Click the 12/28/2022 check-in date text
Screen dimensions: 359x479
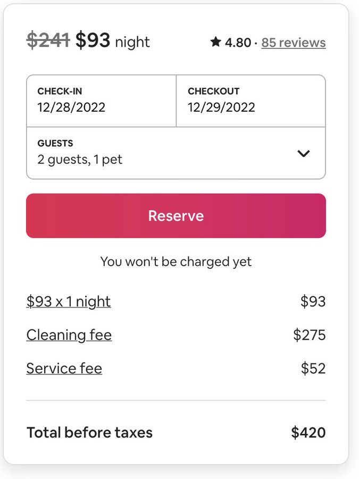[x=71, y=108]
